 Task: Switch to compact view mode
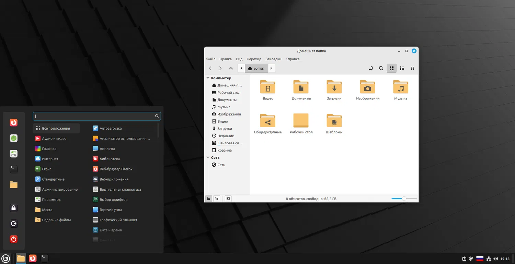412,68
